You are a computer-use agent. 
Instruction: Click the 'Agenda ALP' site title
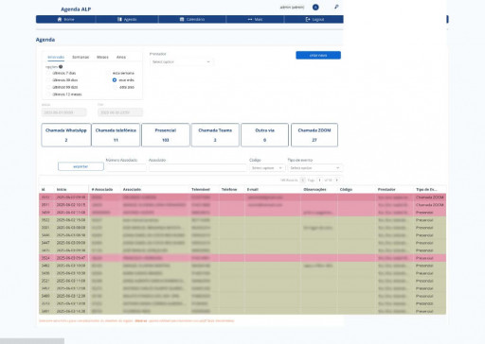76,9
